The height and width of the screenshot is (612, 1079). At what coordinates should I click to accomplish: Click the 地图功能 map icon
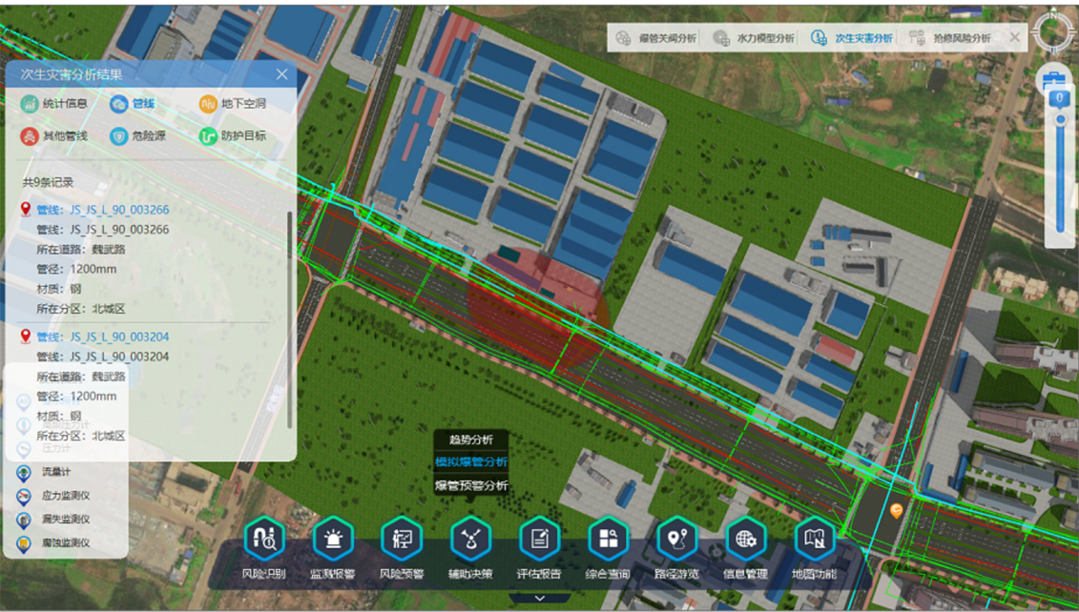click(x=814, y=541)
